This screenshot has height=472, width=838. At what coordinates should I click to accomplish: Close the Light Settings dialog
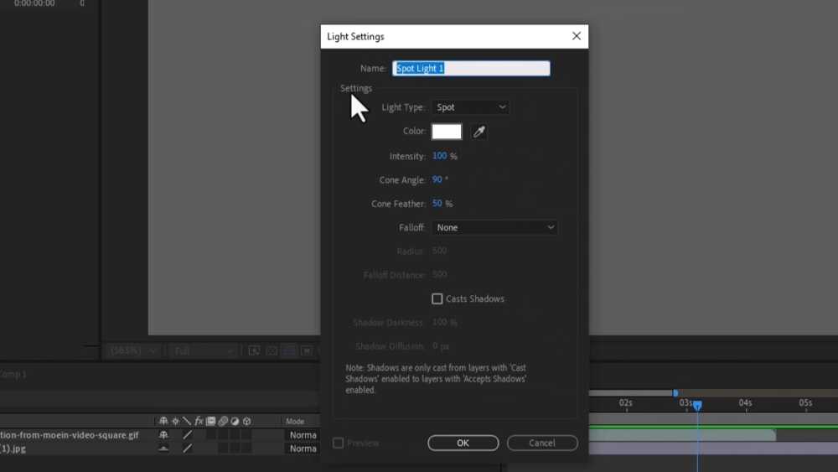[x=577, y=36]
